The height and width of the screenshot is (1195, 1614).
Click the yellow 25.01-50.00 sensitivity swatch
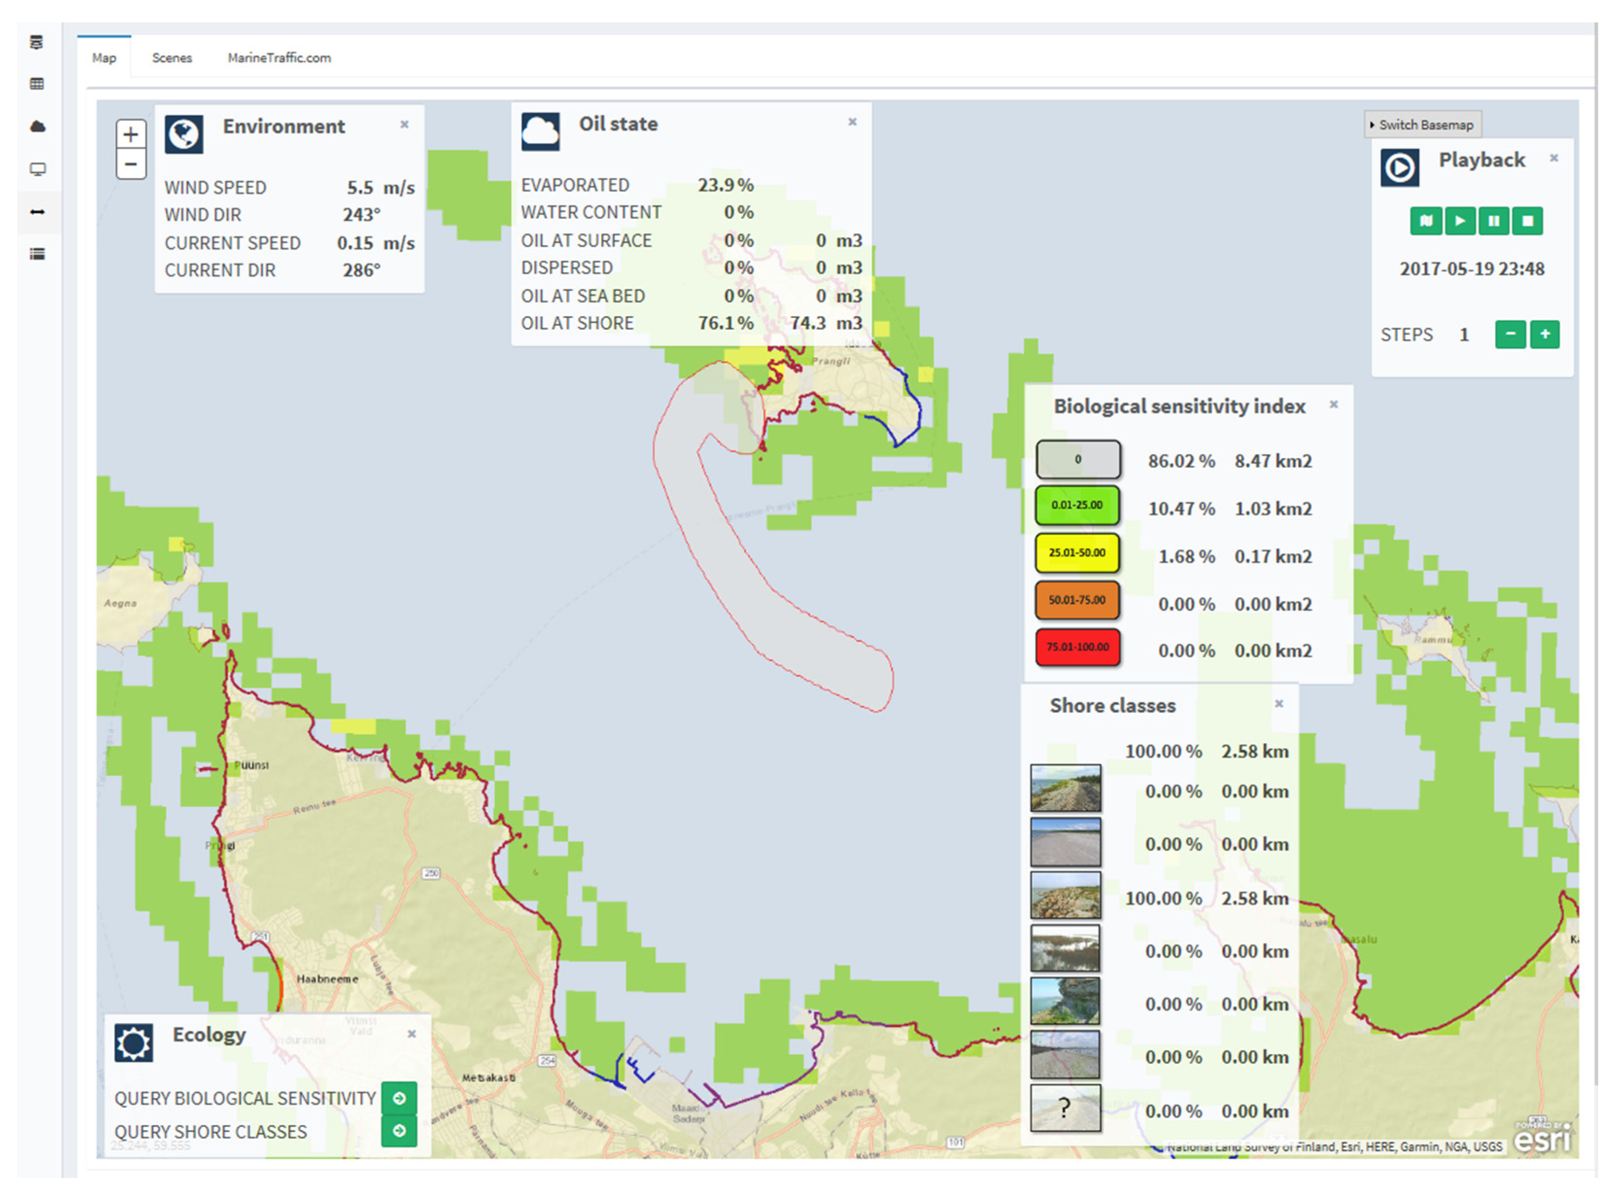pyautogui.click(x=1077, y=554)
